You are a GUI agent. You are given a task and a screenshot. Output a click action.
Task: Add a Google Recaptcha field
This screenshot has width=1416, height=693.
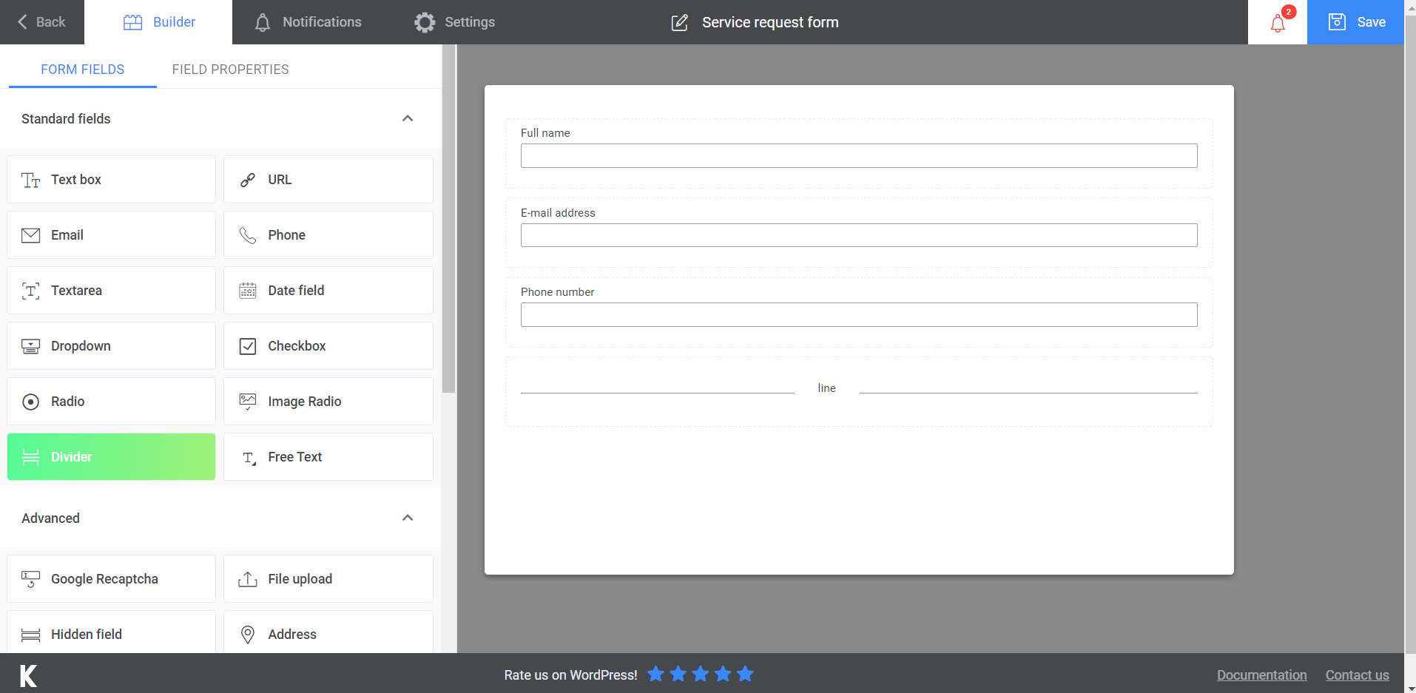pos(110,578)
